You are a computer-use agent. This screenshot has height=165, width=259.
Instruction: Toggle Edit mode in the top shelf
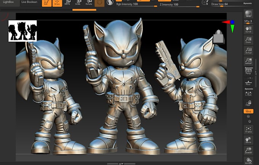(46, 3)
